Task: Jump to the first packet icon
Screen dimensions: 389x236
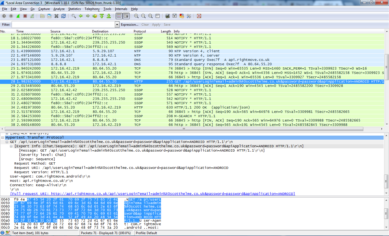Action: pyautogui.click(x=102, y=16)
